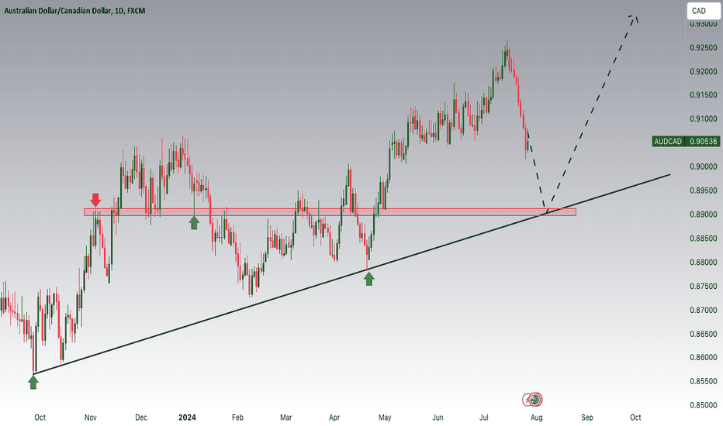The image size is (723, 426).
Task: Select the green up arrow under late-April low
Action: tap(369, 279)
